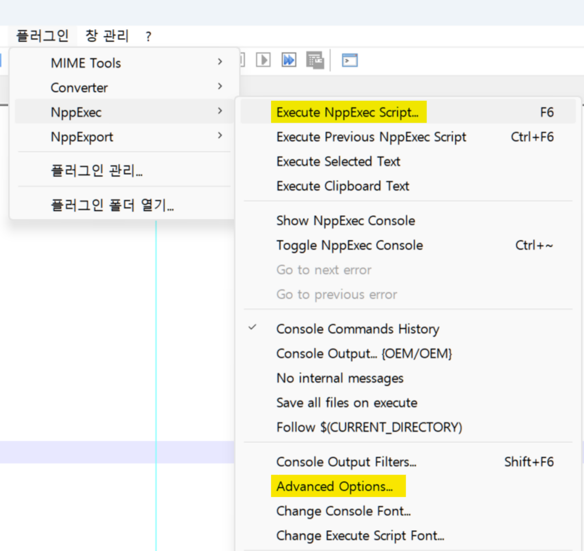Open Advanced Options...

[x=408, y=486]
